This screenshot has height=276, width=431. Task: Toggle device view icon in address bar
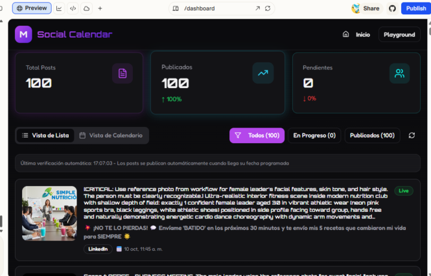click(x=175, y=8)
